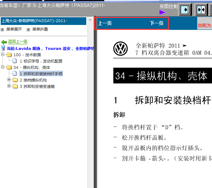The width and height of the screenshot is (212, 188).
Task: Click the green back arrow icon
Action: (x=4, y=42)
